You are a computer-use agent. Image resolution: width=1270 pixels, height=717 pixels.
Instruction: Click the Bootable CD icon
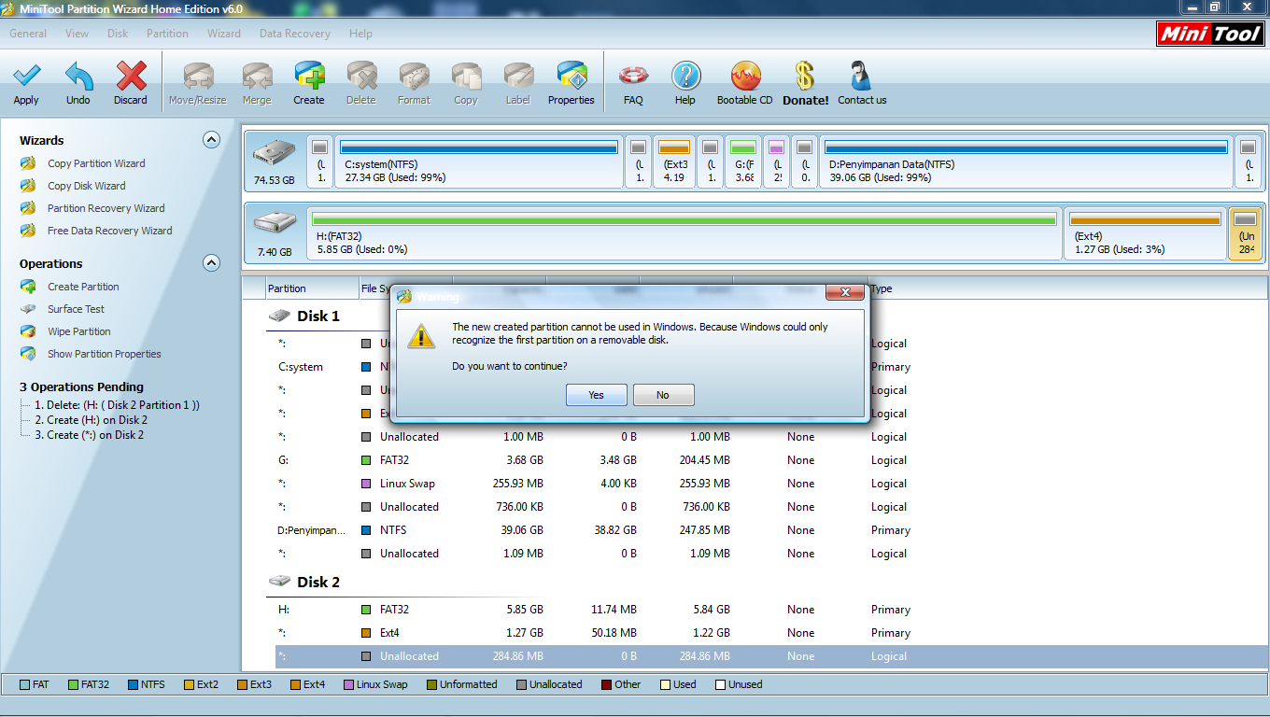[745, 76]
